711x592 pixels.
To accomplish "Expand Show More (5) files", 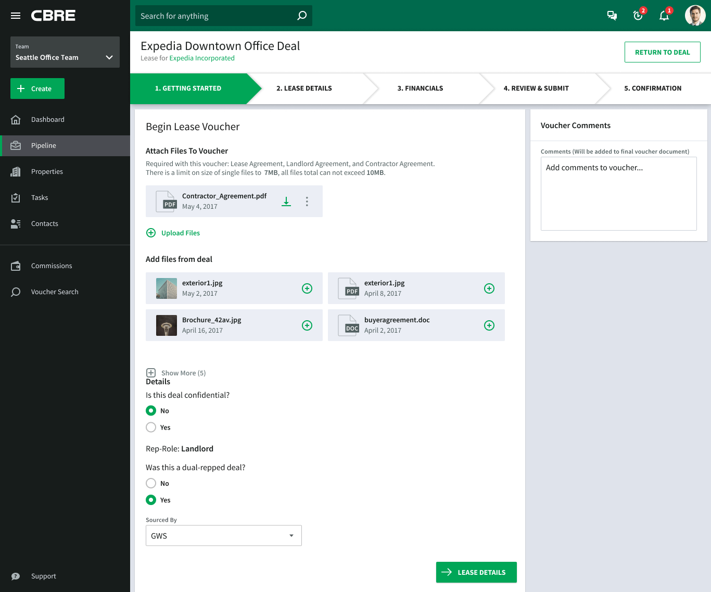I will point(177,373).
